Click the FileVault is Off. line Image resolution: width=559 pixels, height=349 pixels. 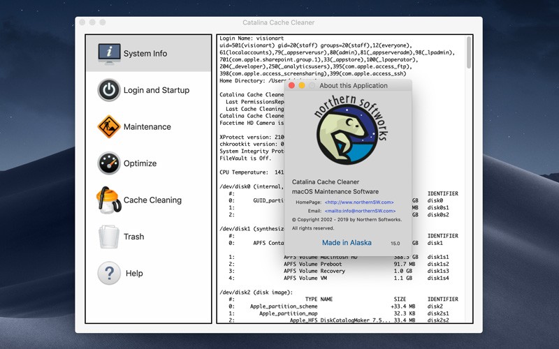245,158
